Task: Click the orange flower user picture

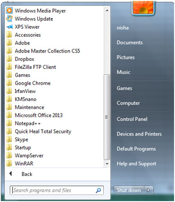Action: tap(143, 8)
